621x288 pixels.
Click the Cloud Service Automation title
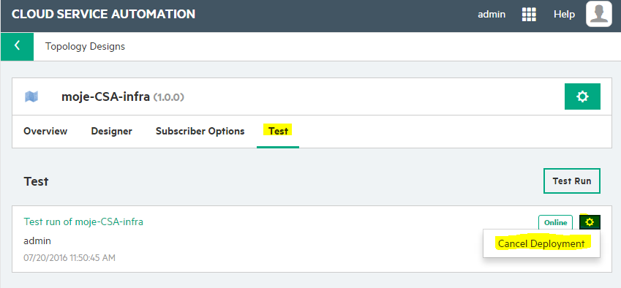[x=103, y=14]
